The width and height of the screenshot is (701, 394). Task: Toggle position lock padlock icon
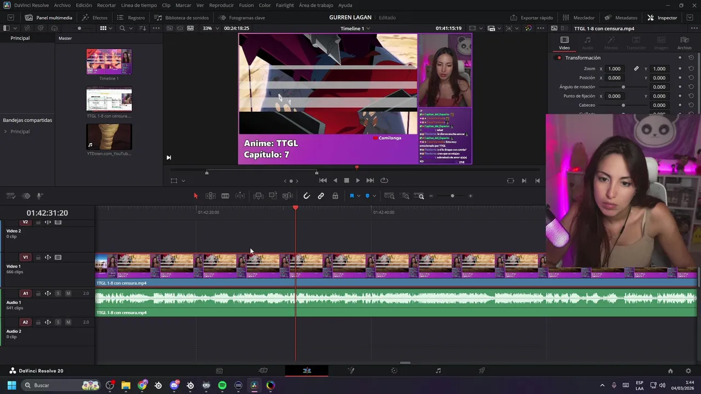coord(335,196)
